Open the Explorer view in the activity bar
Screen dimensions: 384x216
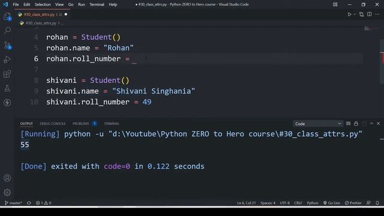coord(7,17)
